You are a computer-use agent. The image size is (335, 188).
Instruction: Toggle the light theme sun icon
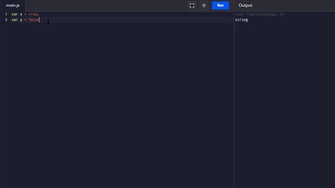coord(204,5)
